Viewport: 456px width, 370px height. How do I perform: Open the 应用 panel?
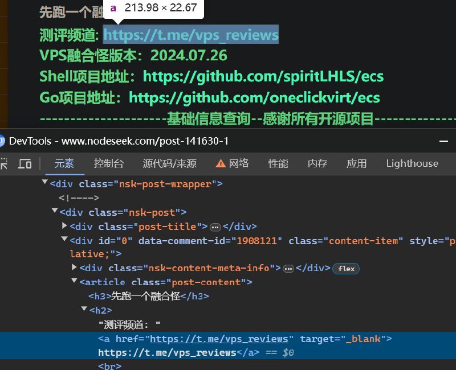pyautogui.click(x=356, y=163)
